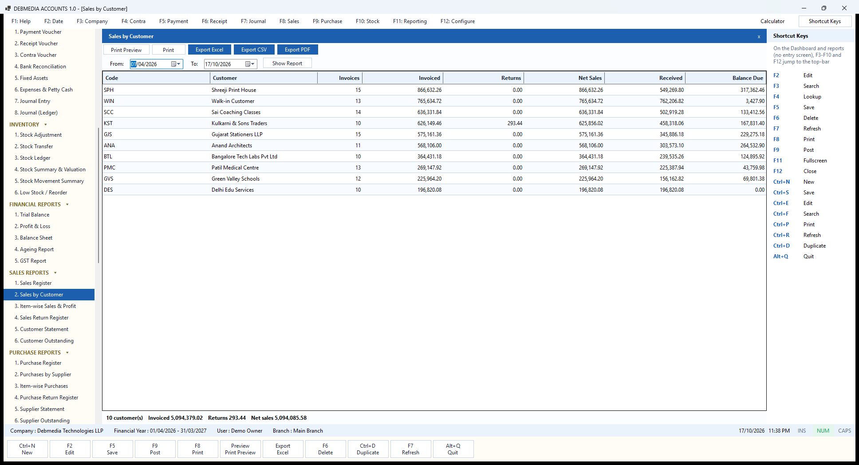Open the From date calendar dropdown
859x465 pixels.
coord(176,64)
